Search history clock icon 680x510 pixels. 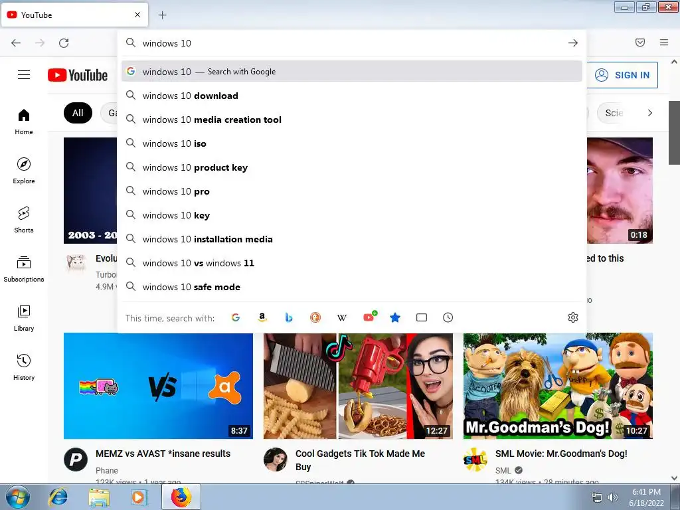[448, 317]
